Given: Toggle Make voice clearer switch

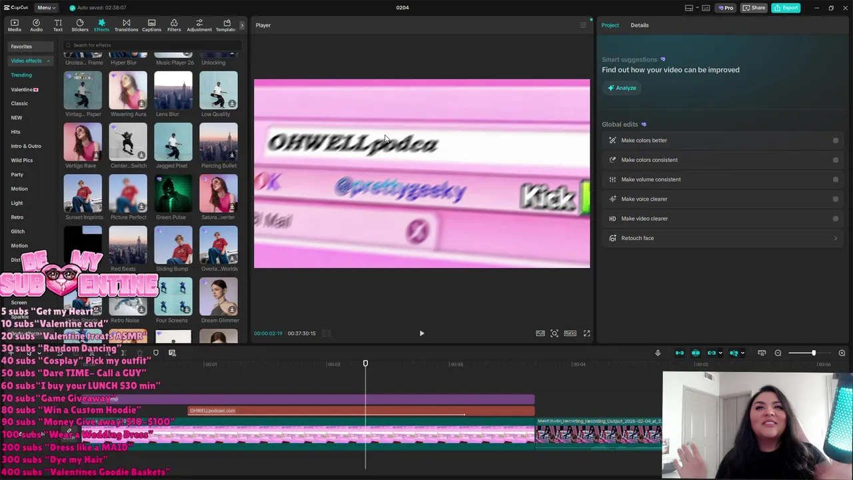Looking at the screenshot, I should click(x=835, y=199).
